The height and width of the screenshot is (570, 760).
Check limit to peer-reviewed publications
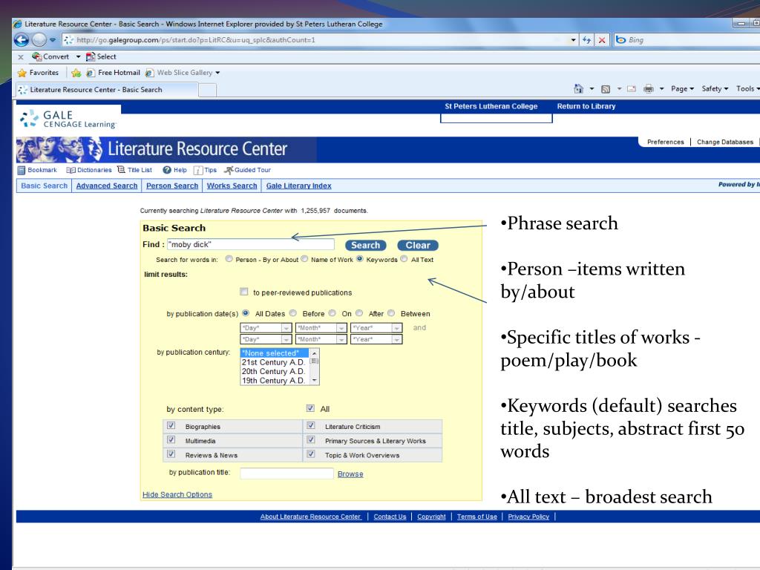click(x=243, y=292)
